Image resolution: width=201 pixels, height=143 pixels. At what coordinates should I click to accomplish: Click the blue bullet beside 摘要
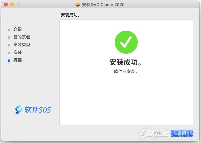coord(9,60)
